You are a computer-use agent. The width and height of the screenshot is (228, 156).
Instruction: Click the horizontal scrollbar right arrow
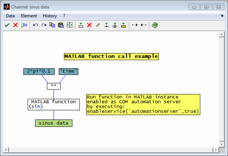216,150
